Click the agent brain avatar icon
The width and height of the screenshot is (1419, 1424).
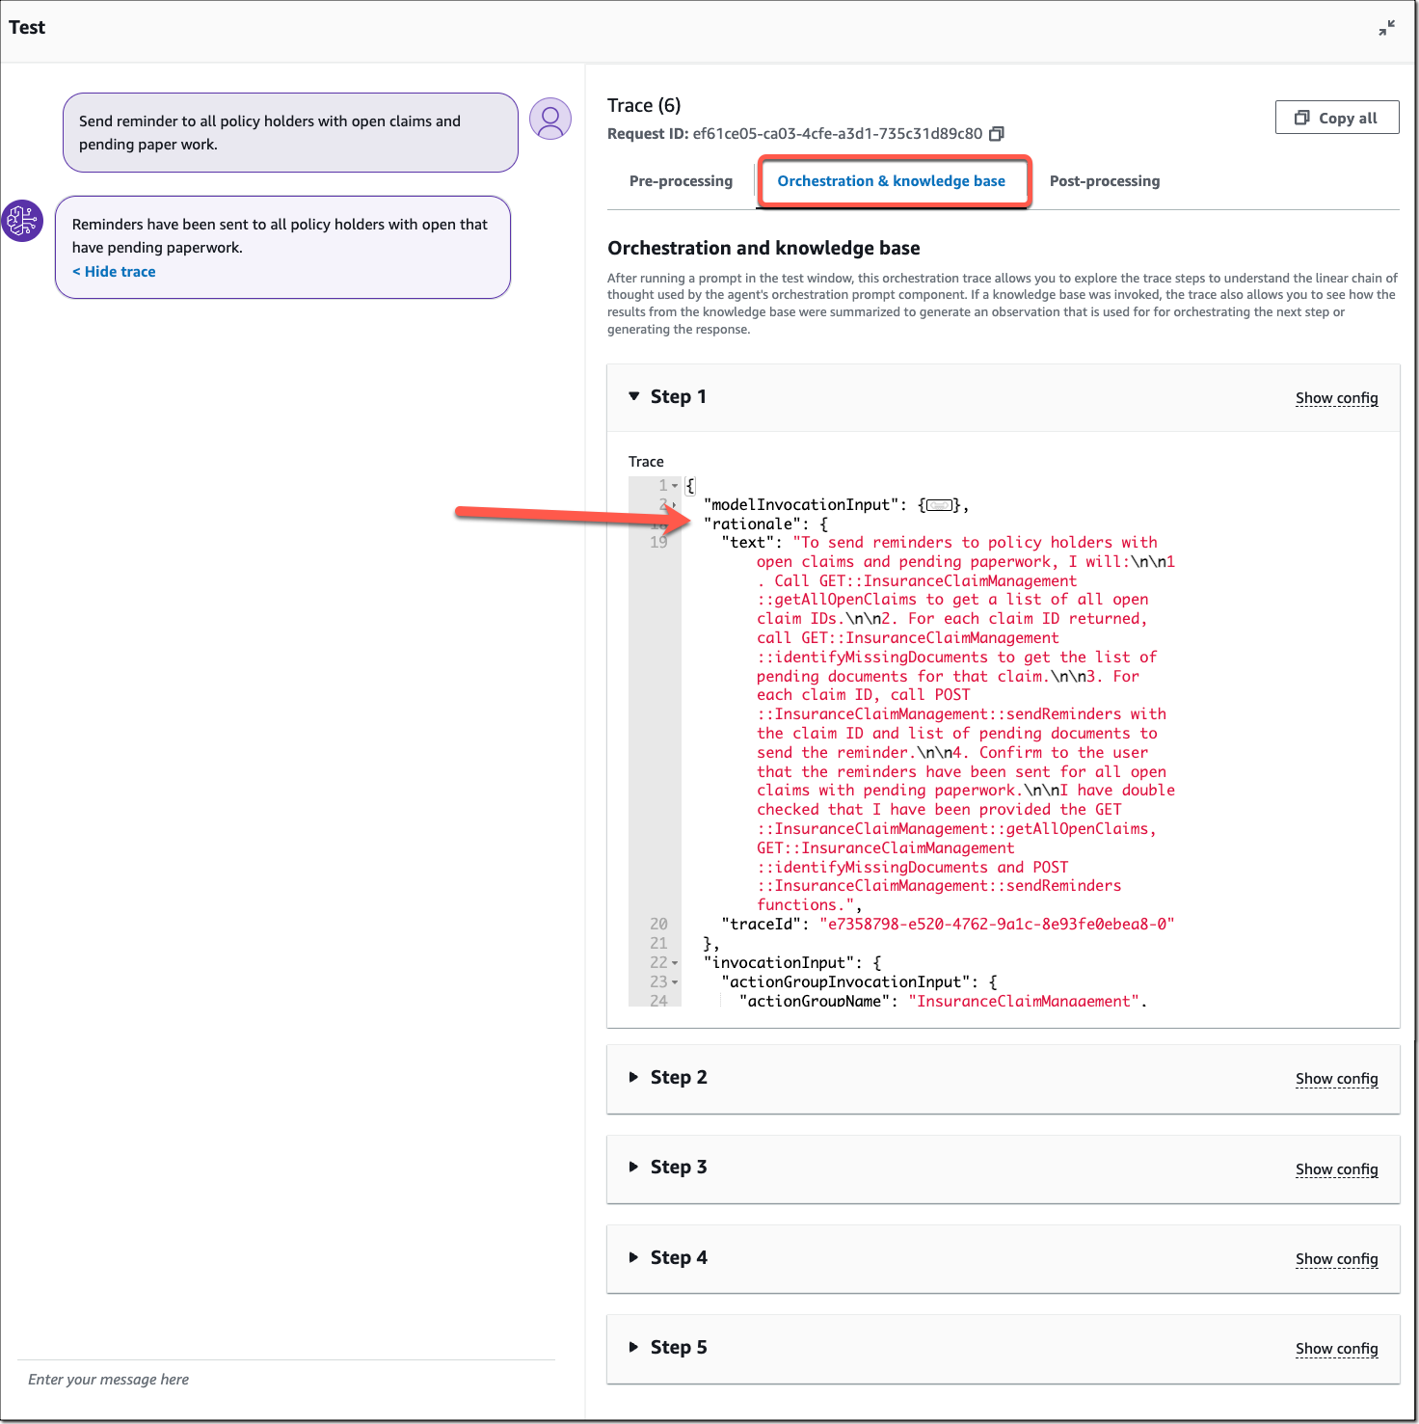[x=22, y=221]
